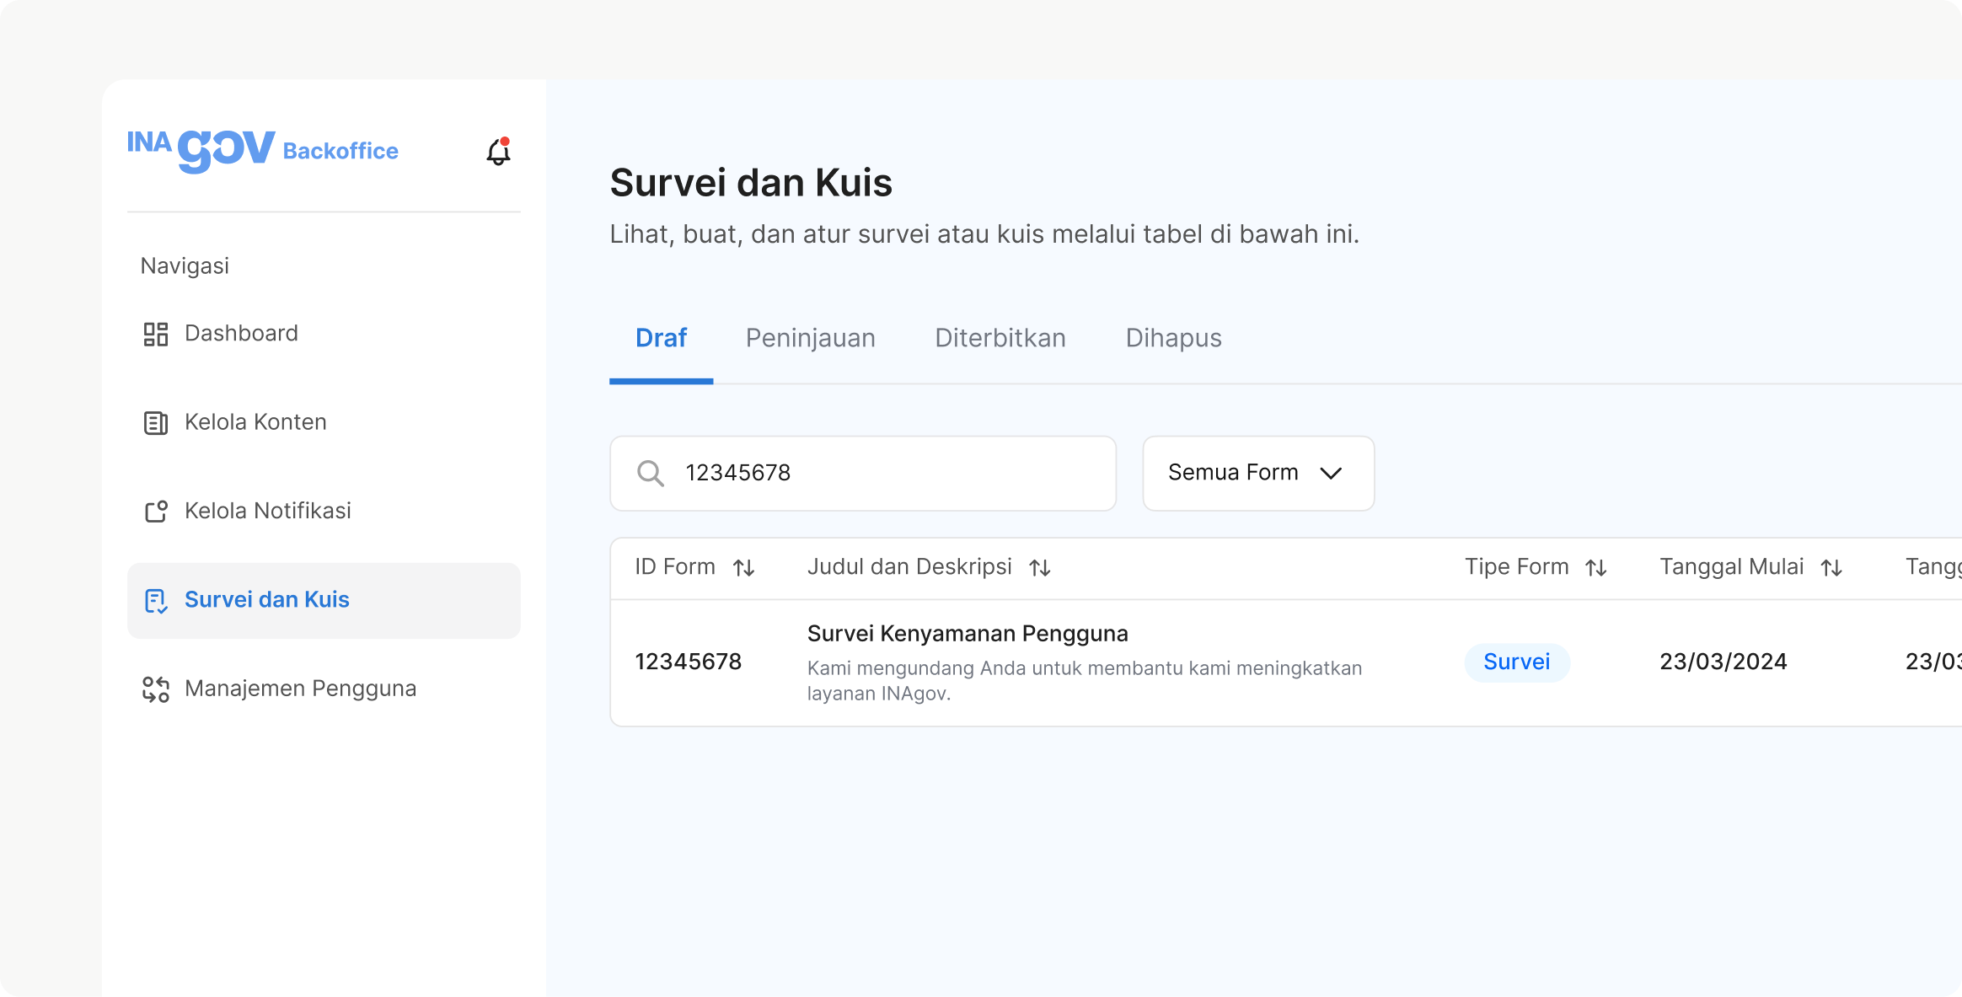This screenshot has width=1962, height=997.
Task: Click the Survei type badge
Action: click(1516, 662)
